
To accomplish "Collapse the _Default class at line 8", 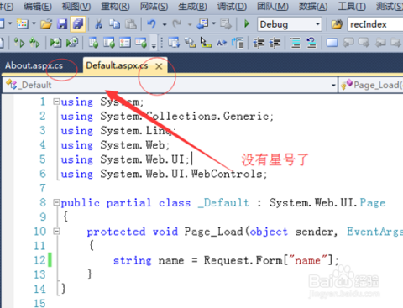I will point(56,202).
